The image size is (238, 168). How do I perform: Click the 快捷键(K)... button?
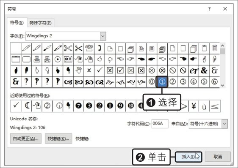(x=58, y=138)
